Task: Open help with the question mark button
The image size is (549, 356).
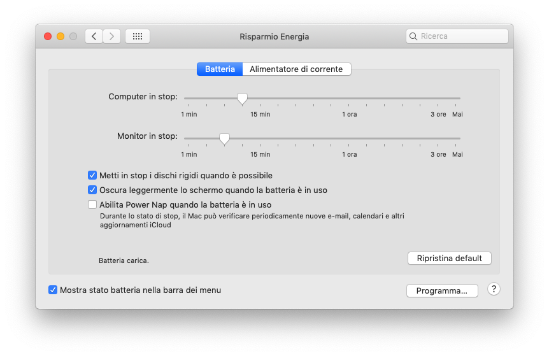Action: tap(494, 289)
